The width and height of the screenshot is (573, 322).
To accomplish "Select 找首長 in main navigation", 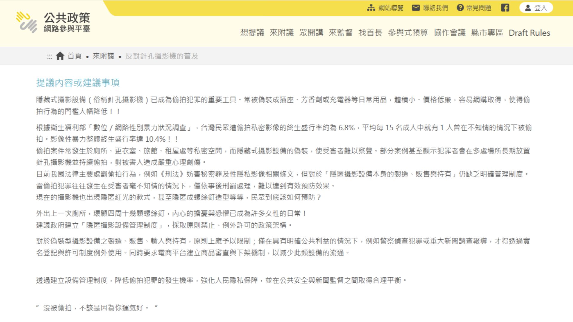I will pyautogui.click(x=370, y=33).
